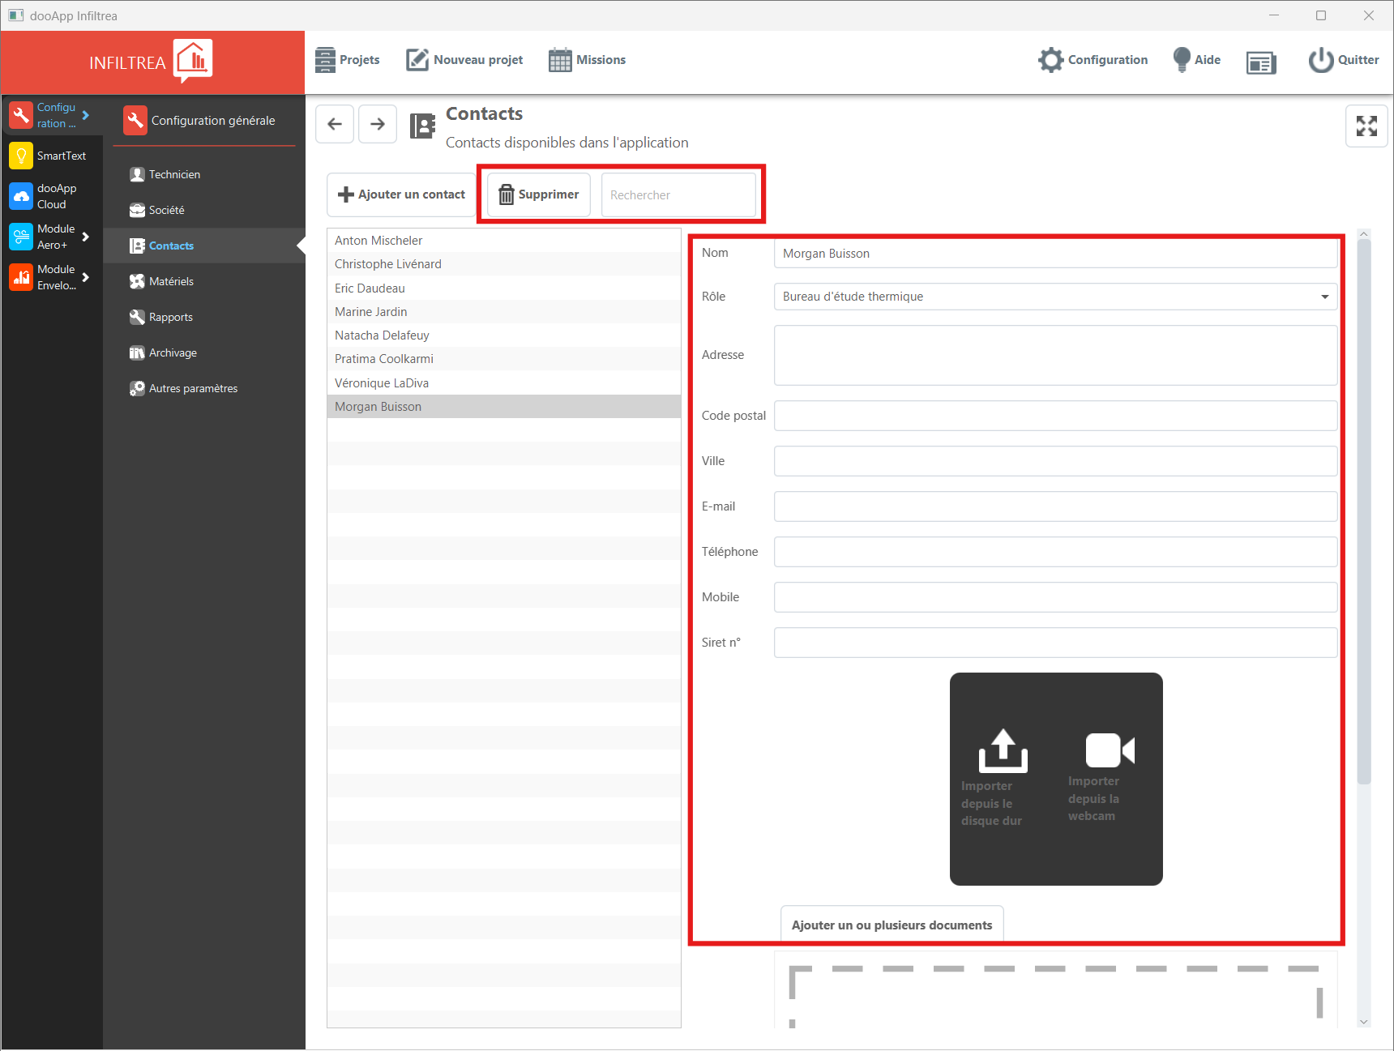1394x1051 pixels.
Task: Select the Module Enveloppe icon
Action: [x=21, y=277]
